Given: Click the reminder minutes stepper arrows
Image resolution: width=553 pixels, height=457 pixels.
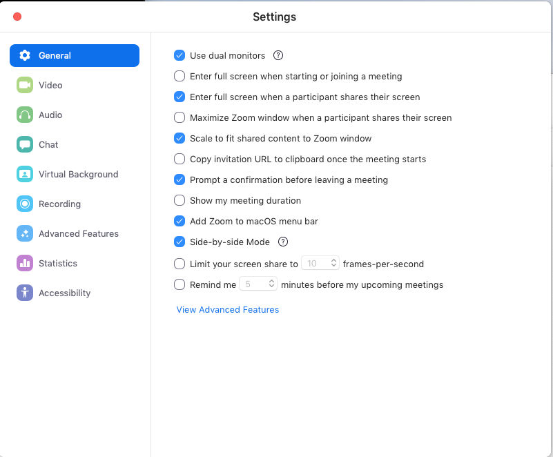Looking at the screenshot, I should point(271,284).
